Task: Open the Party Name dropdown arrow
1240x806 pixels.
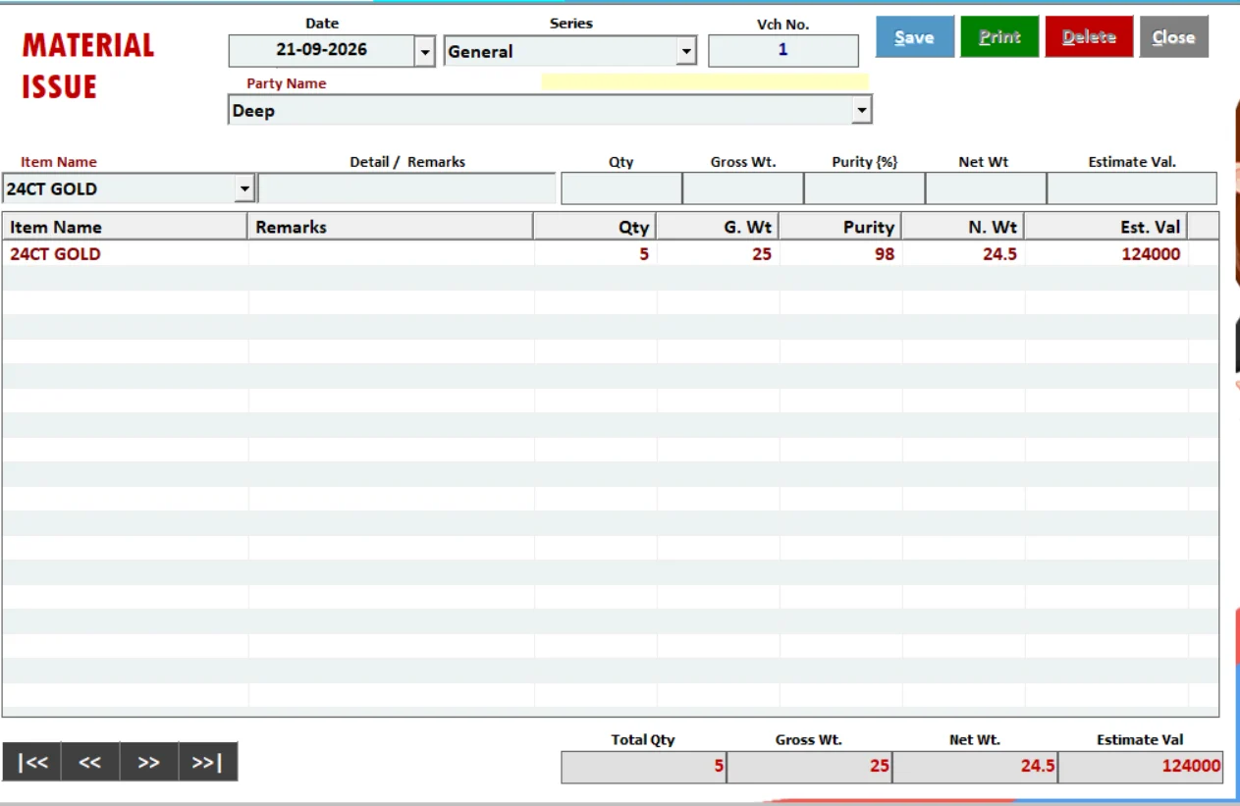Action: click(x=862, y=110)
